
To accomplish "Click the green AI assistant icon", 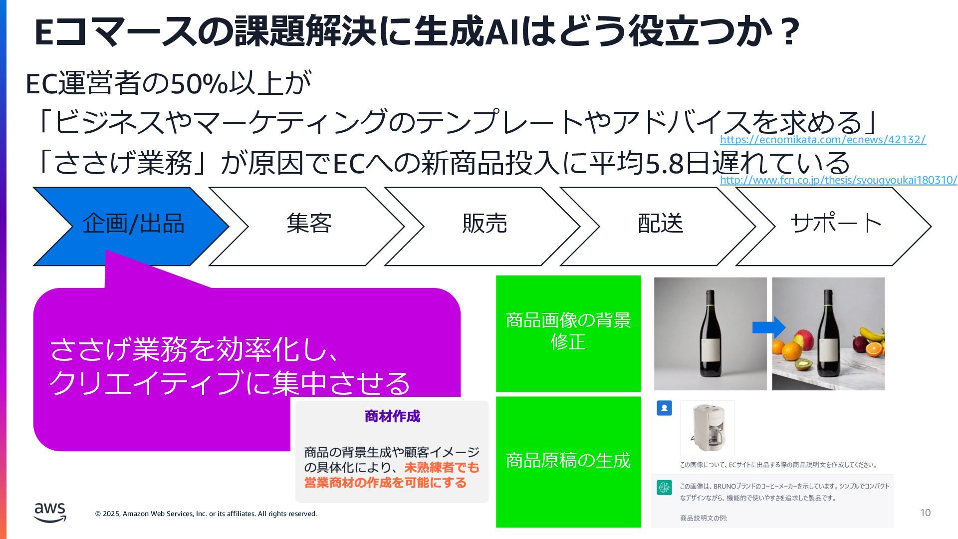I will click(664, 487).
